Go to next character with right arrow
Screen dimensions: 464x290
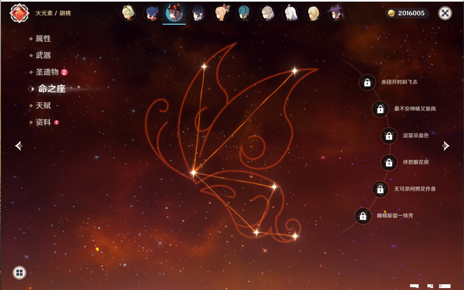(446, 146)
